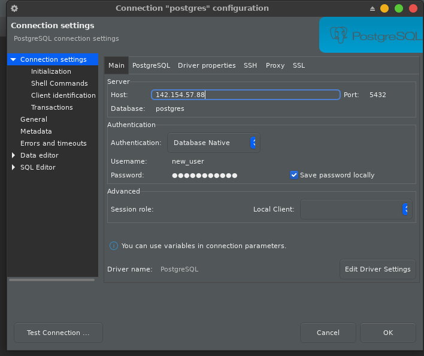Switch to the SSL tab
The width and height of the screenshot is (424, 356).
click(x=299, y=65)
